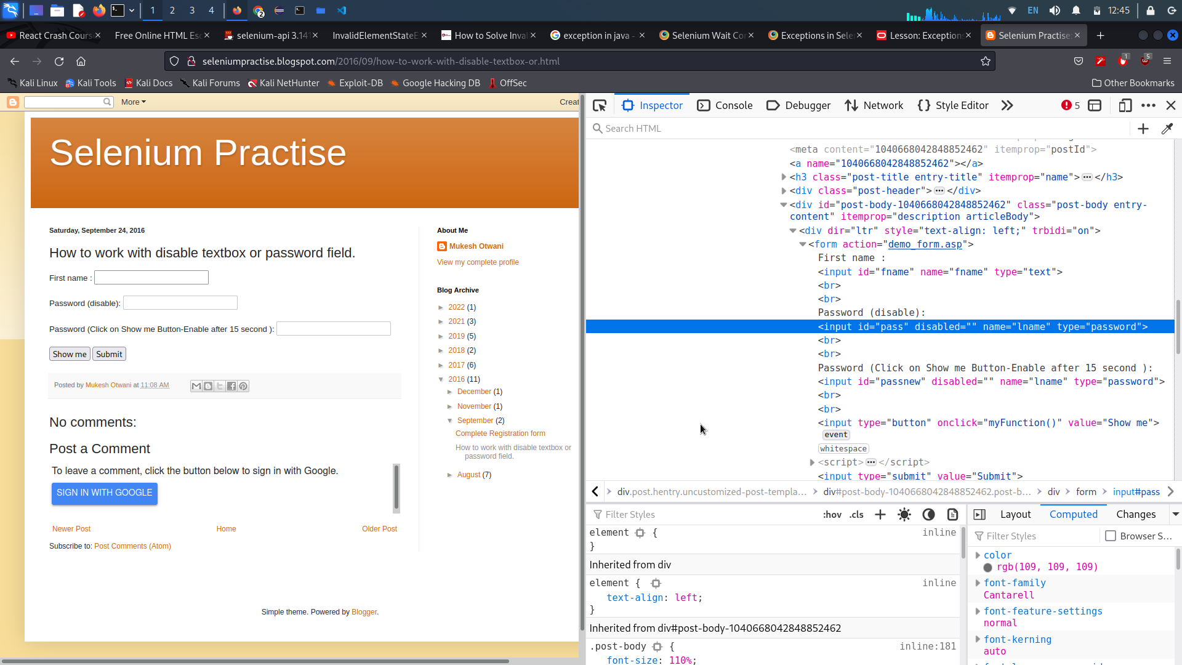Open the Changes panel tab
1182x665 pixels.
coord(1136,514)
